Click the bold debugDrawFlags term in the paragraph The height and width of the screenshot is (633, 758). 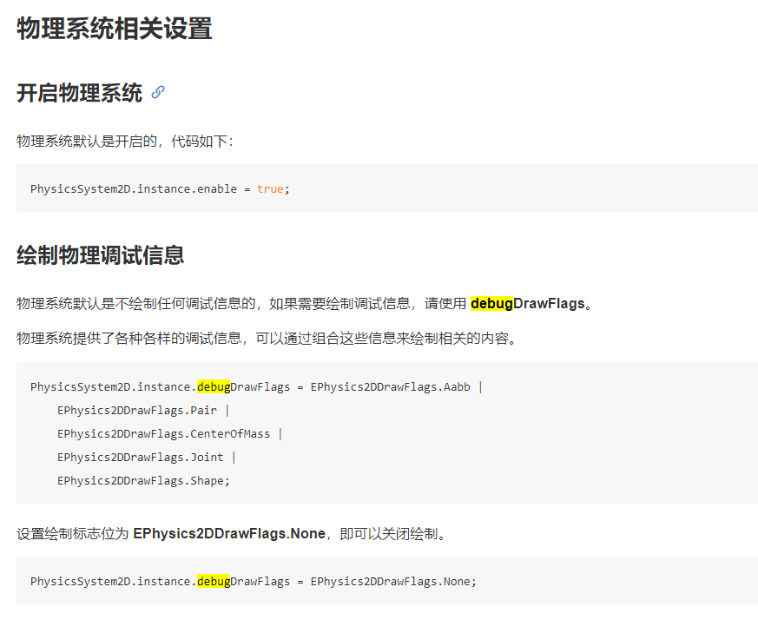527,303
